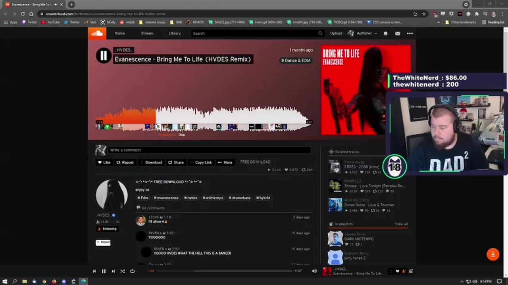Screen dimensions: 508x285
Task: Open the three-dots settings menu in header
Action: click(410, 33)
